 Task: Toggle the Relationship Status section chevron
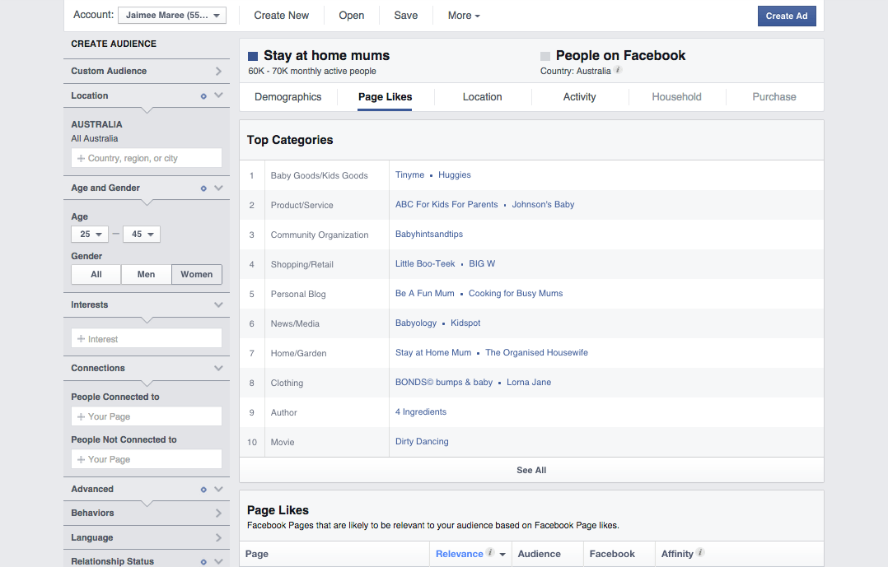[x=218, y=561]
